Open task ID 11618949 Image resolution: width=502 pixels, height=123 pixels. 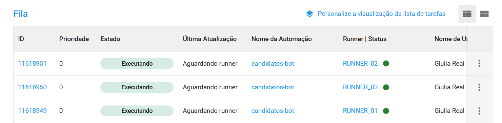[32, 111]
